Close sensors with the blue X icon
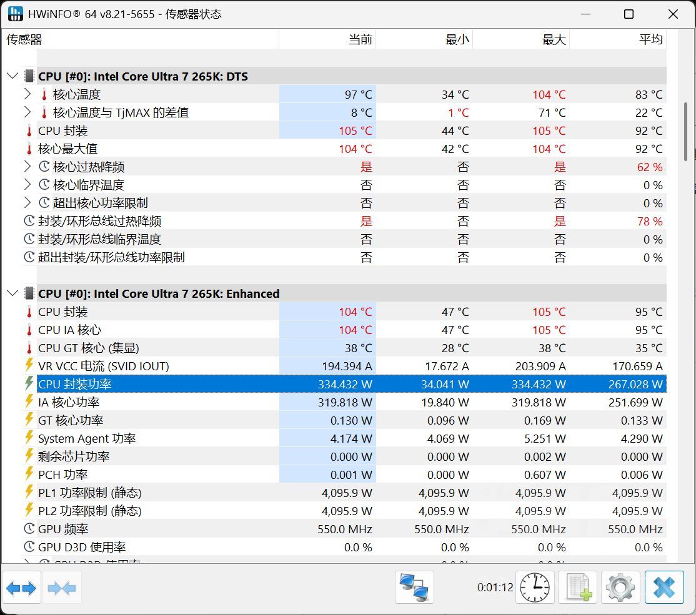696x615 pixels. click(664, 588)
